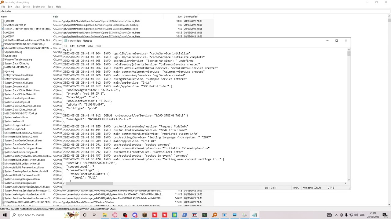Select WindowsTimeline.exe.log in results
The image size is (391, 219).
pyautogui.click(x=18, y=60)
